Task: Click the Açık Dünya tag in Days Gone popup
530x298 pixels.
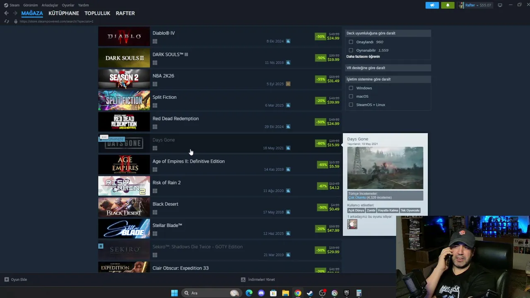Action: (x=356, y=210)
